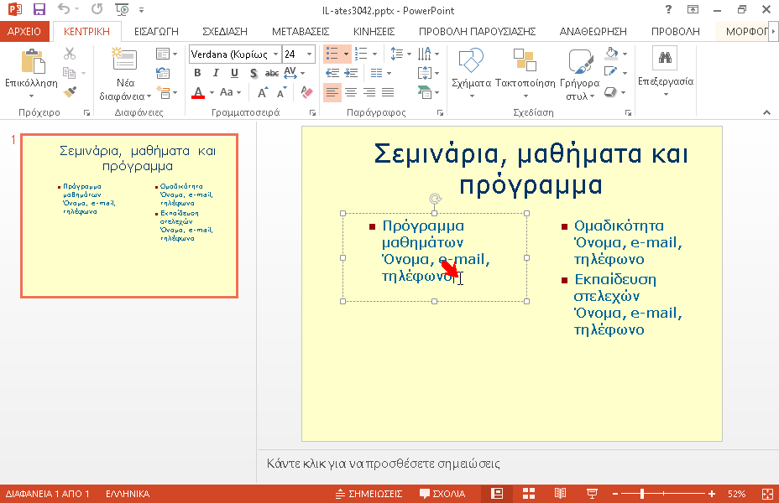Toggle Underline formatting
The width and height of the screenshot is (779, 503).
coord(234,73)
